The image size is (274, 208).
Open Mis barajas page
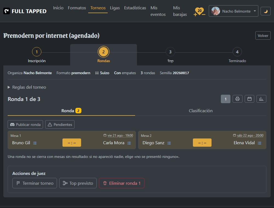[180, 11]
